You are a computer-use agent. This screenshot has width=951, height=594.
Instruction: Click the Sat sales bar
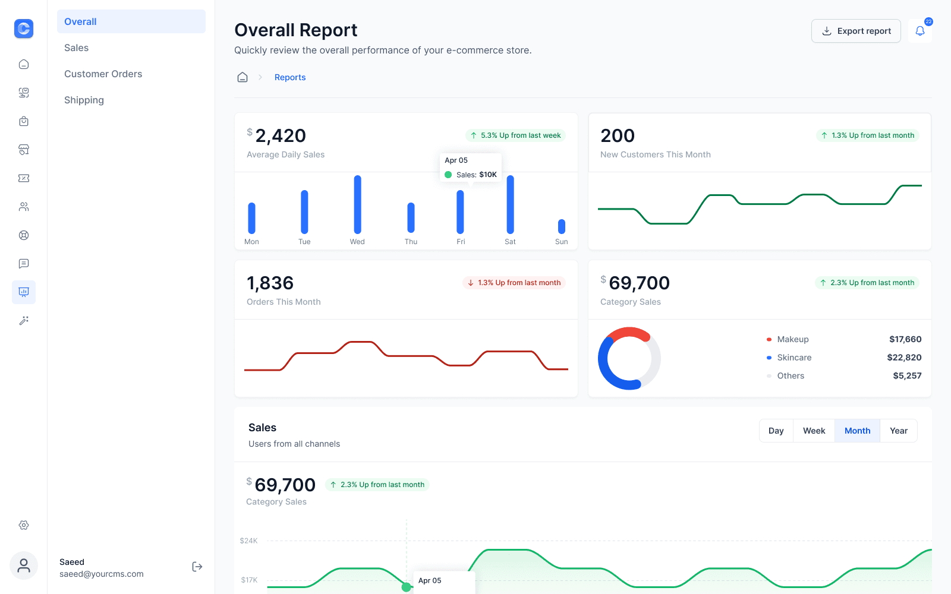click(x=510, y=204)
